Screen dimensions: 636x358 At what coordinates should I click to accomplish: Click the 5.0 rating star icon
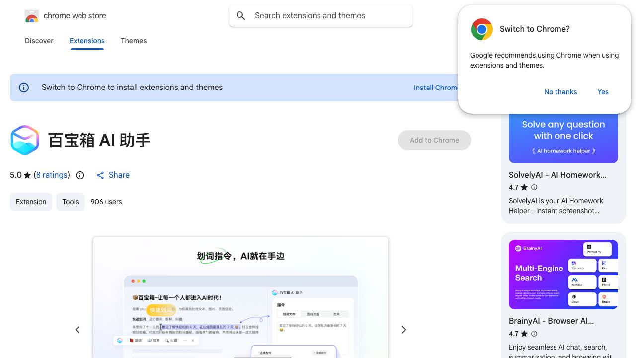(x=27, y=175)
